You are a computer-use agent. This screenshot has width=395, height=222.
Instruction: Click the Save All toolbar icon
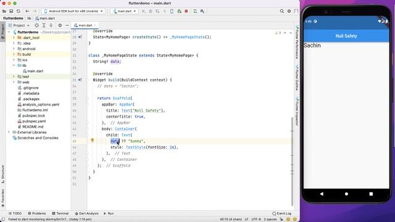coord(11,11)
